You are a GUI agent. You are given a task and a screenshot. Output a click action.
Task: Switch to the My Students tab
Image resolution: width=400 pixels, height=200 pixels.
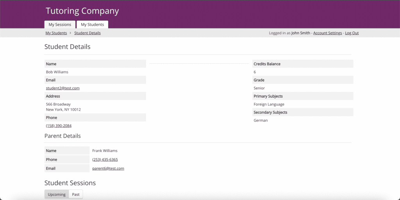92,25
